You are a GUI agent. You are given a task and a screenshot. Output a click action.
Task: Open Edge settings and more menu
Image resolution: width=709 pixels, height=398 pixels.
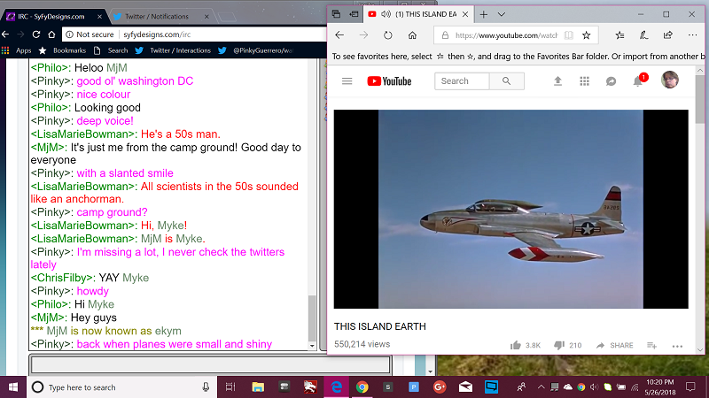tap(692, 35)
